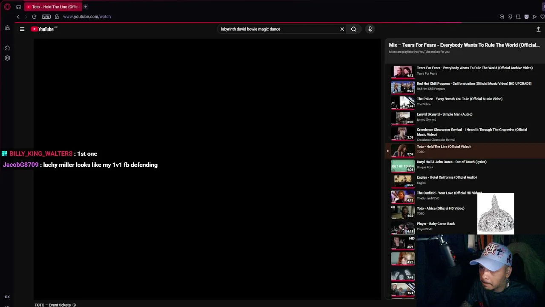545x307 pixels.
Task: Search by voice with microphone
Action: click(370, 29)
